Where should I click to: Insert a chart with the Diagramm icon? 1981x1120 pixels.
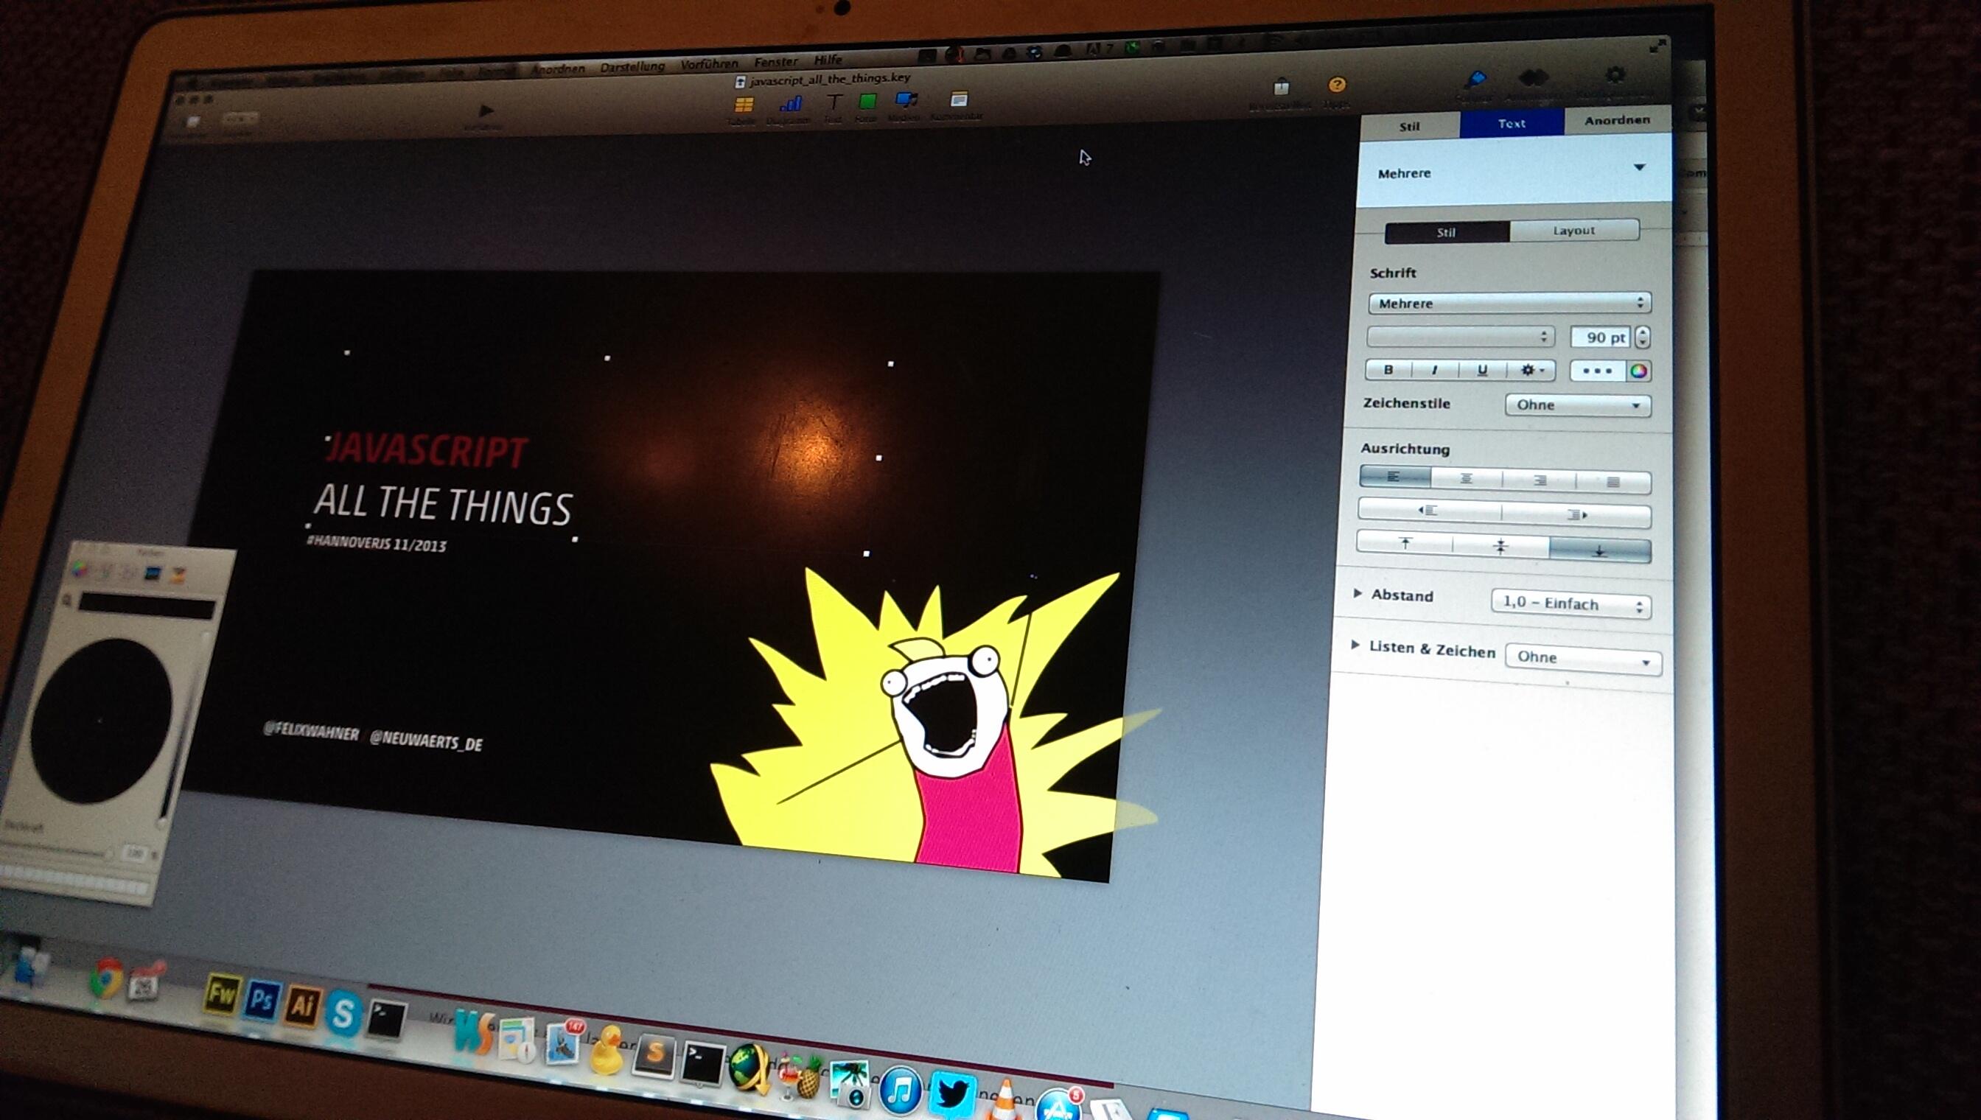coord(790,103)
